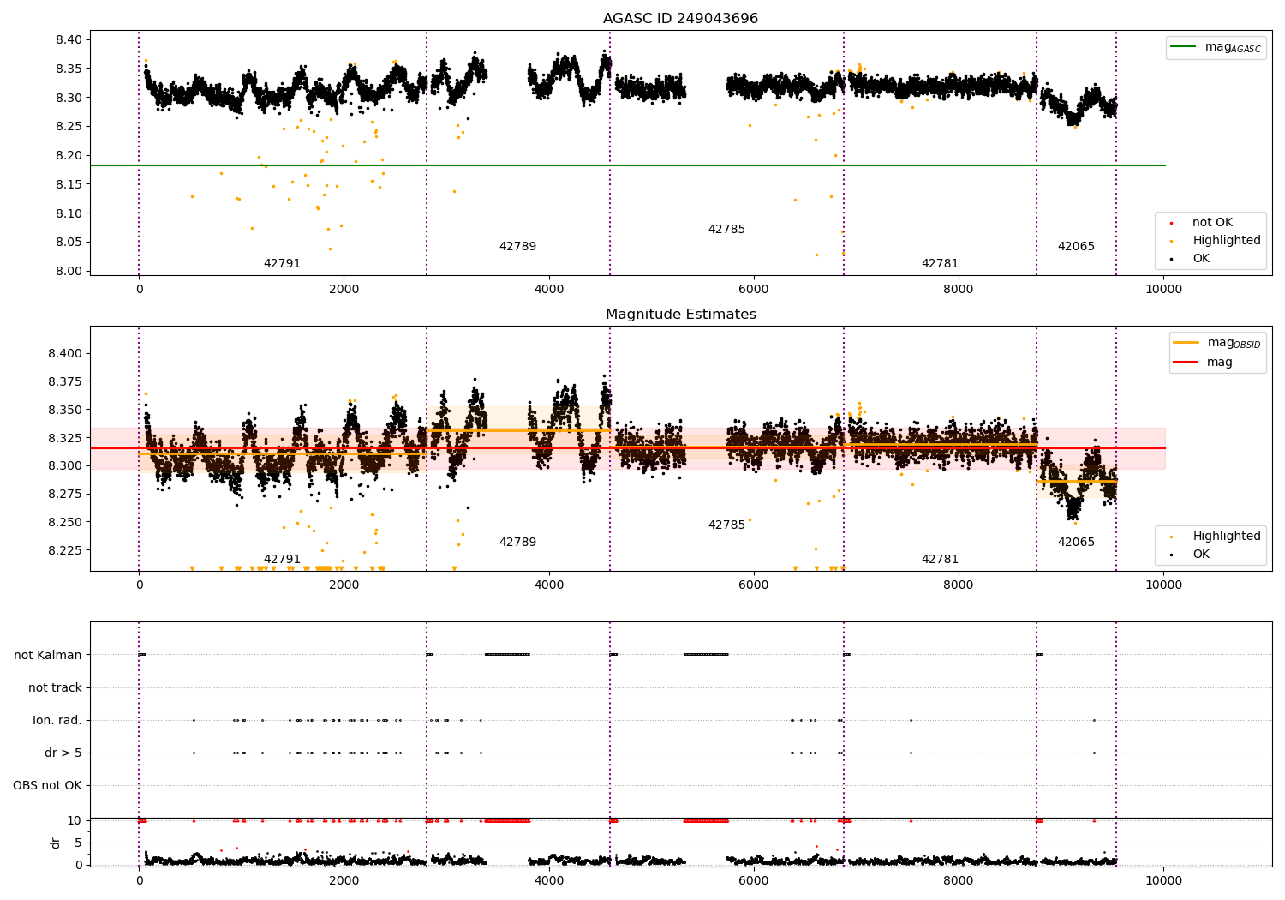Click the 10 tick on the dr axis

pyautogui.click(x=75, y=821)
